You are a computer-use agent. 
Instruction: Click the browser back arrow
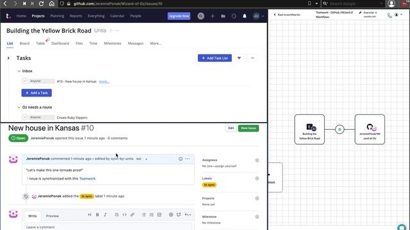tap(5, 4)
